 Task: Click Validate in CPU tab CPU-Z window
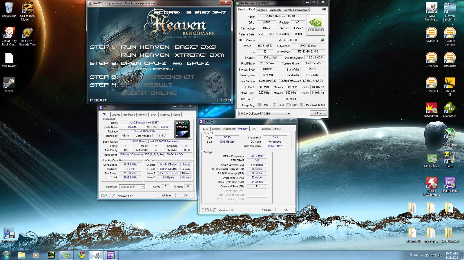click(166, 196)
